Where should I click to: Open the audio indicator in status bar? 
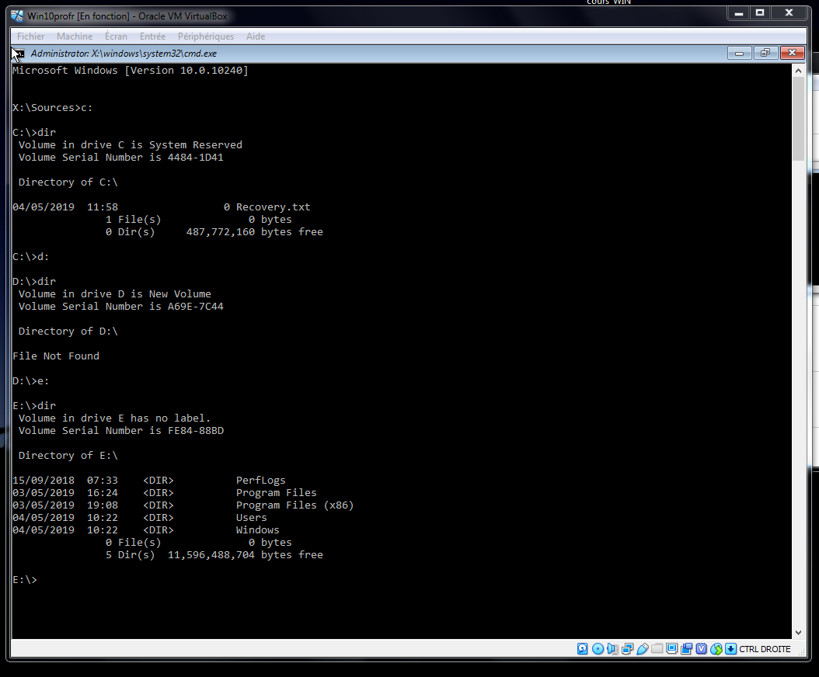coord(612,649)
